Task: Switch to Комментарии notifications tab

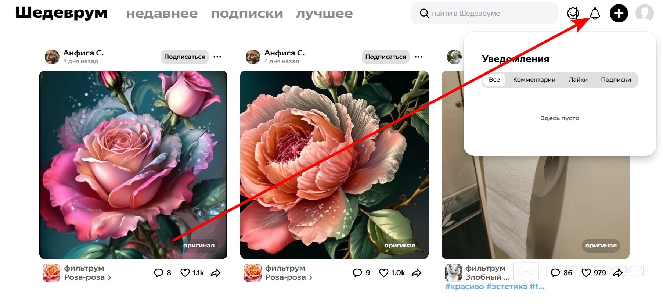Action: click(534, 80)
